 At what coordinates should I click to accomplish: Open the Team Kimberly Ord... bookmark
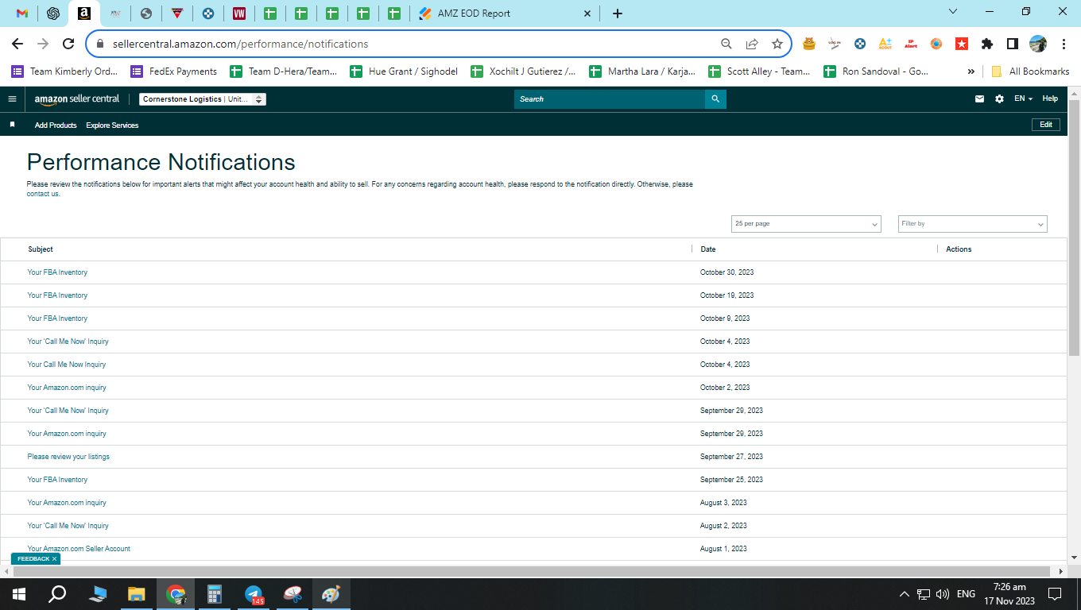(64, 71)
